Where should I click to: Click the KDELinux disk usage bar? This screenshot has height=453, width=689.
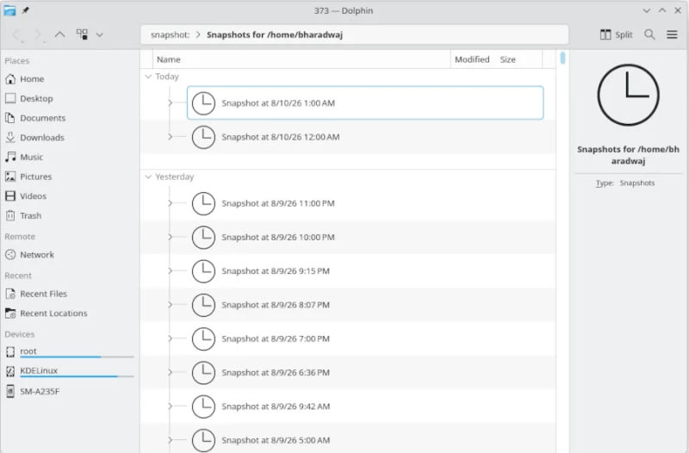click(x=77, y=376)
